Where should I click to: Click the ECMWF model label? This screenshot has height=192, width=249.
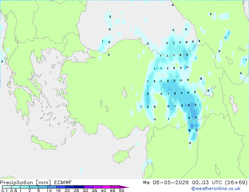(63, 183)
